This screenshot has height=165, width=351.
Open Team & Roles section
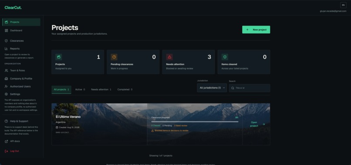21,70
